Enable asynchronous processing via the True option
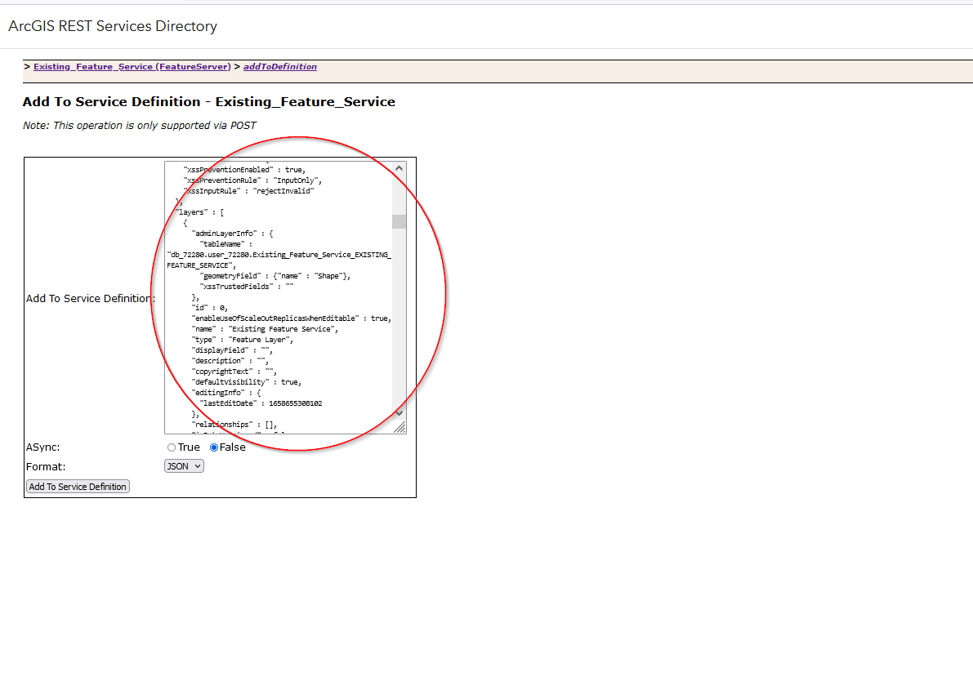 coord(172,447)
